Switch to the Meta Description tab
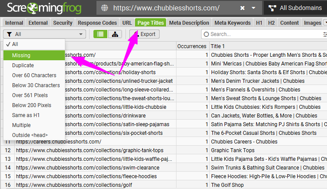The width and height of the screenshot is (327, 189). [x=189, y=23]
